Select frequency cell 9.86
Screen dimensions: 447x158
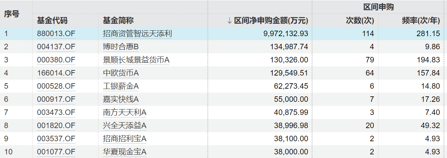tap(433, 47)
